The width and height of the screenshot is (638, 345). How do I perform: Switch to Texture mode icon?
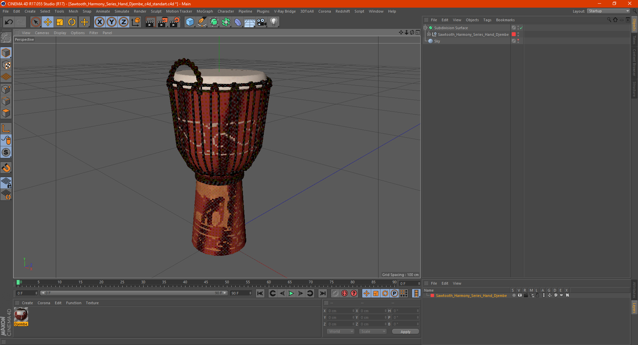6,65
